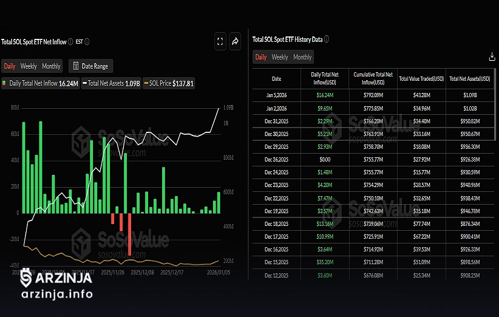Viewport: 499px width, 317px height.
Task: Click the Jan 5,2026 table row date
Action: pos(276,95)
